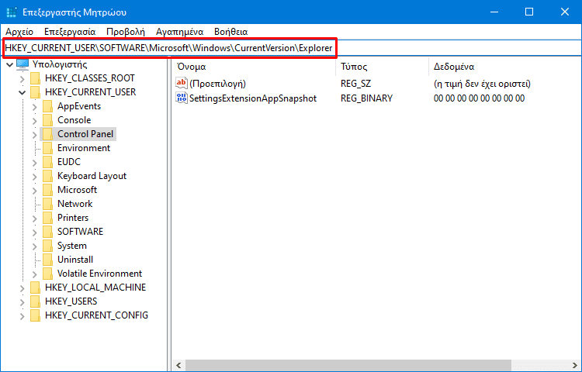
Task: Expand HKEY_USERS with its arrow
Action: click(x=23, y=302)
